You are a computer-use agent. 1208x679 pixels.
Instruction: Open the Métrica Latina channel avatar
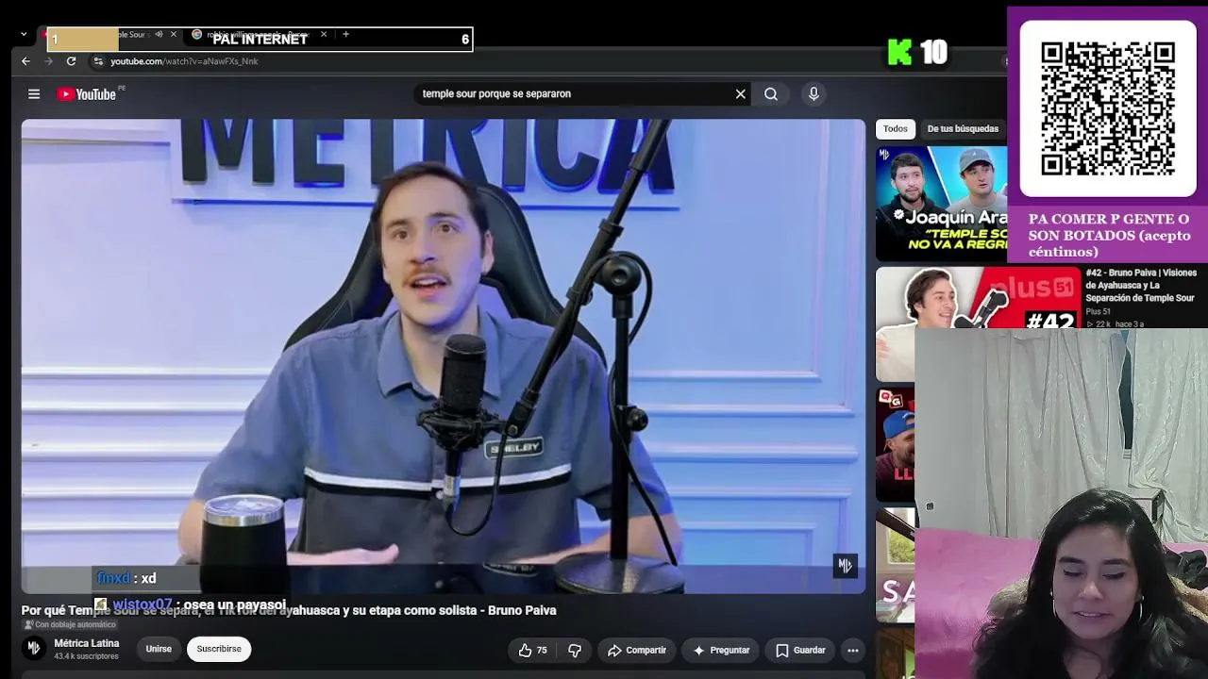pyautogui.click(x=34, y=648)
